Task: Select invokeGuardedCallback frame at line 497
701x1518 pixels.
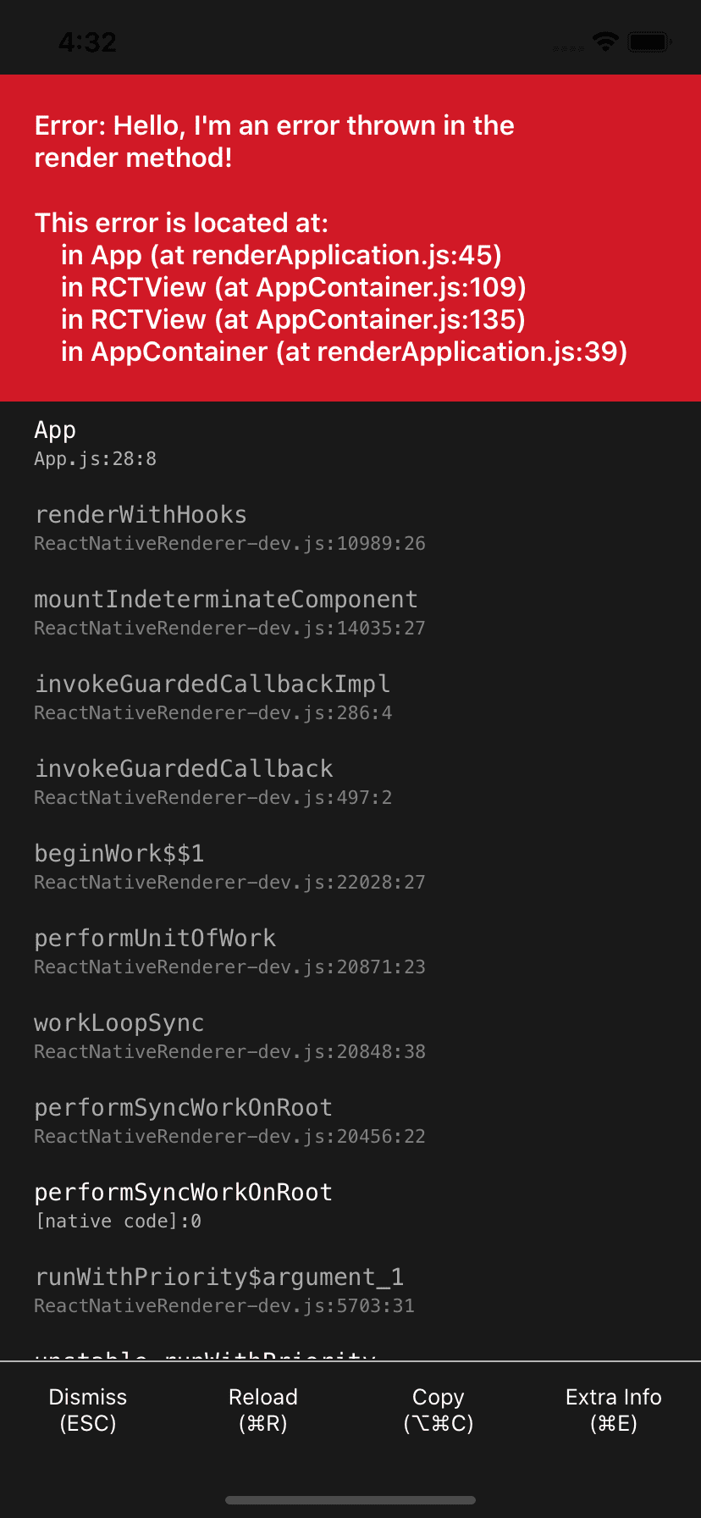Action: [x=213, y=782]
